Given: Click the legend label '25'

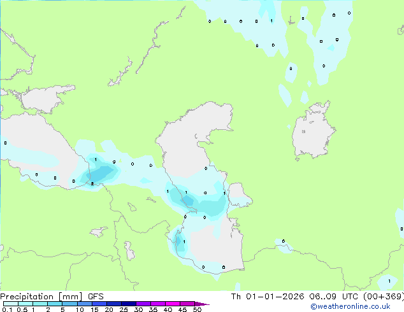Looking at the screenshot, I should [x=124, y=309].
